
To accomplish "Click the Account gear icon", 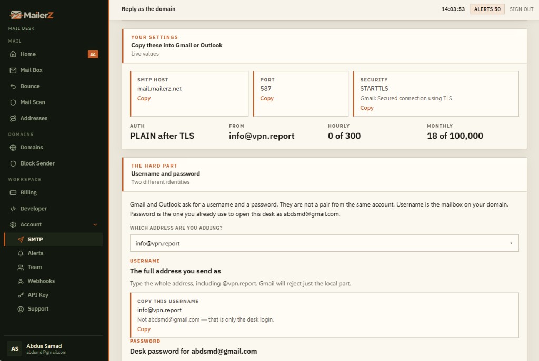I will [13, 225].
